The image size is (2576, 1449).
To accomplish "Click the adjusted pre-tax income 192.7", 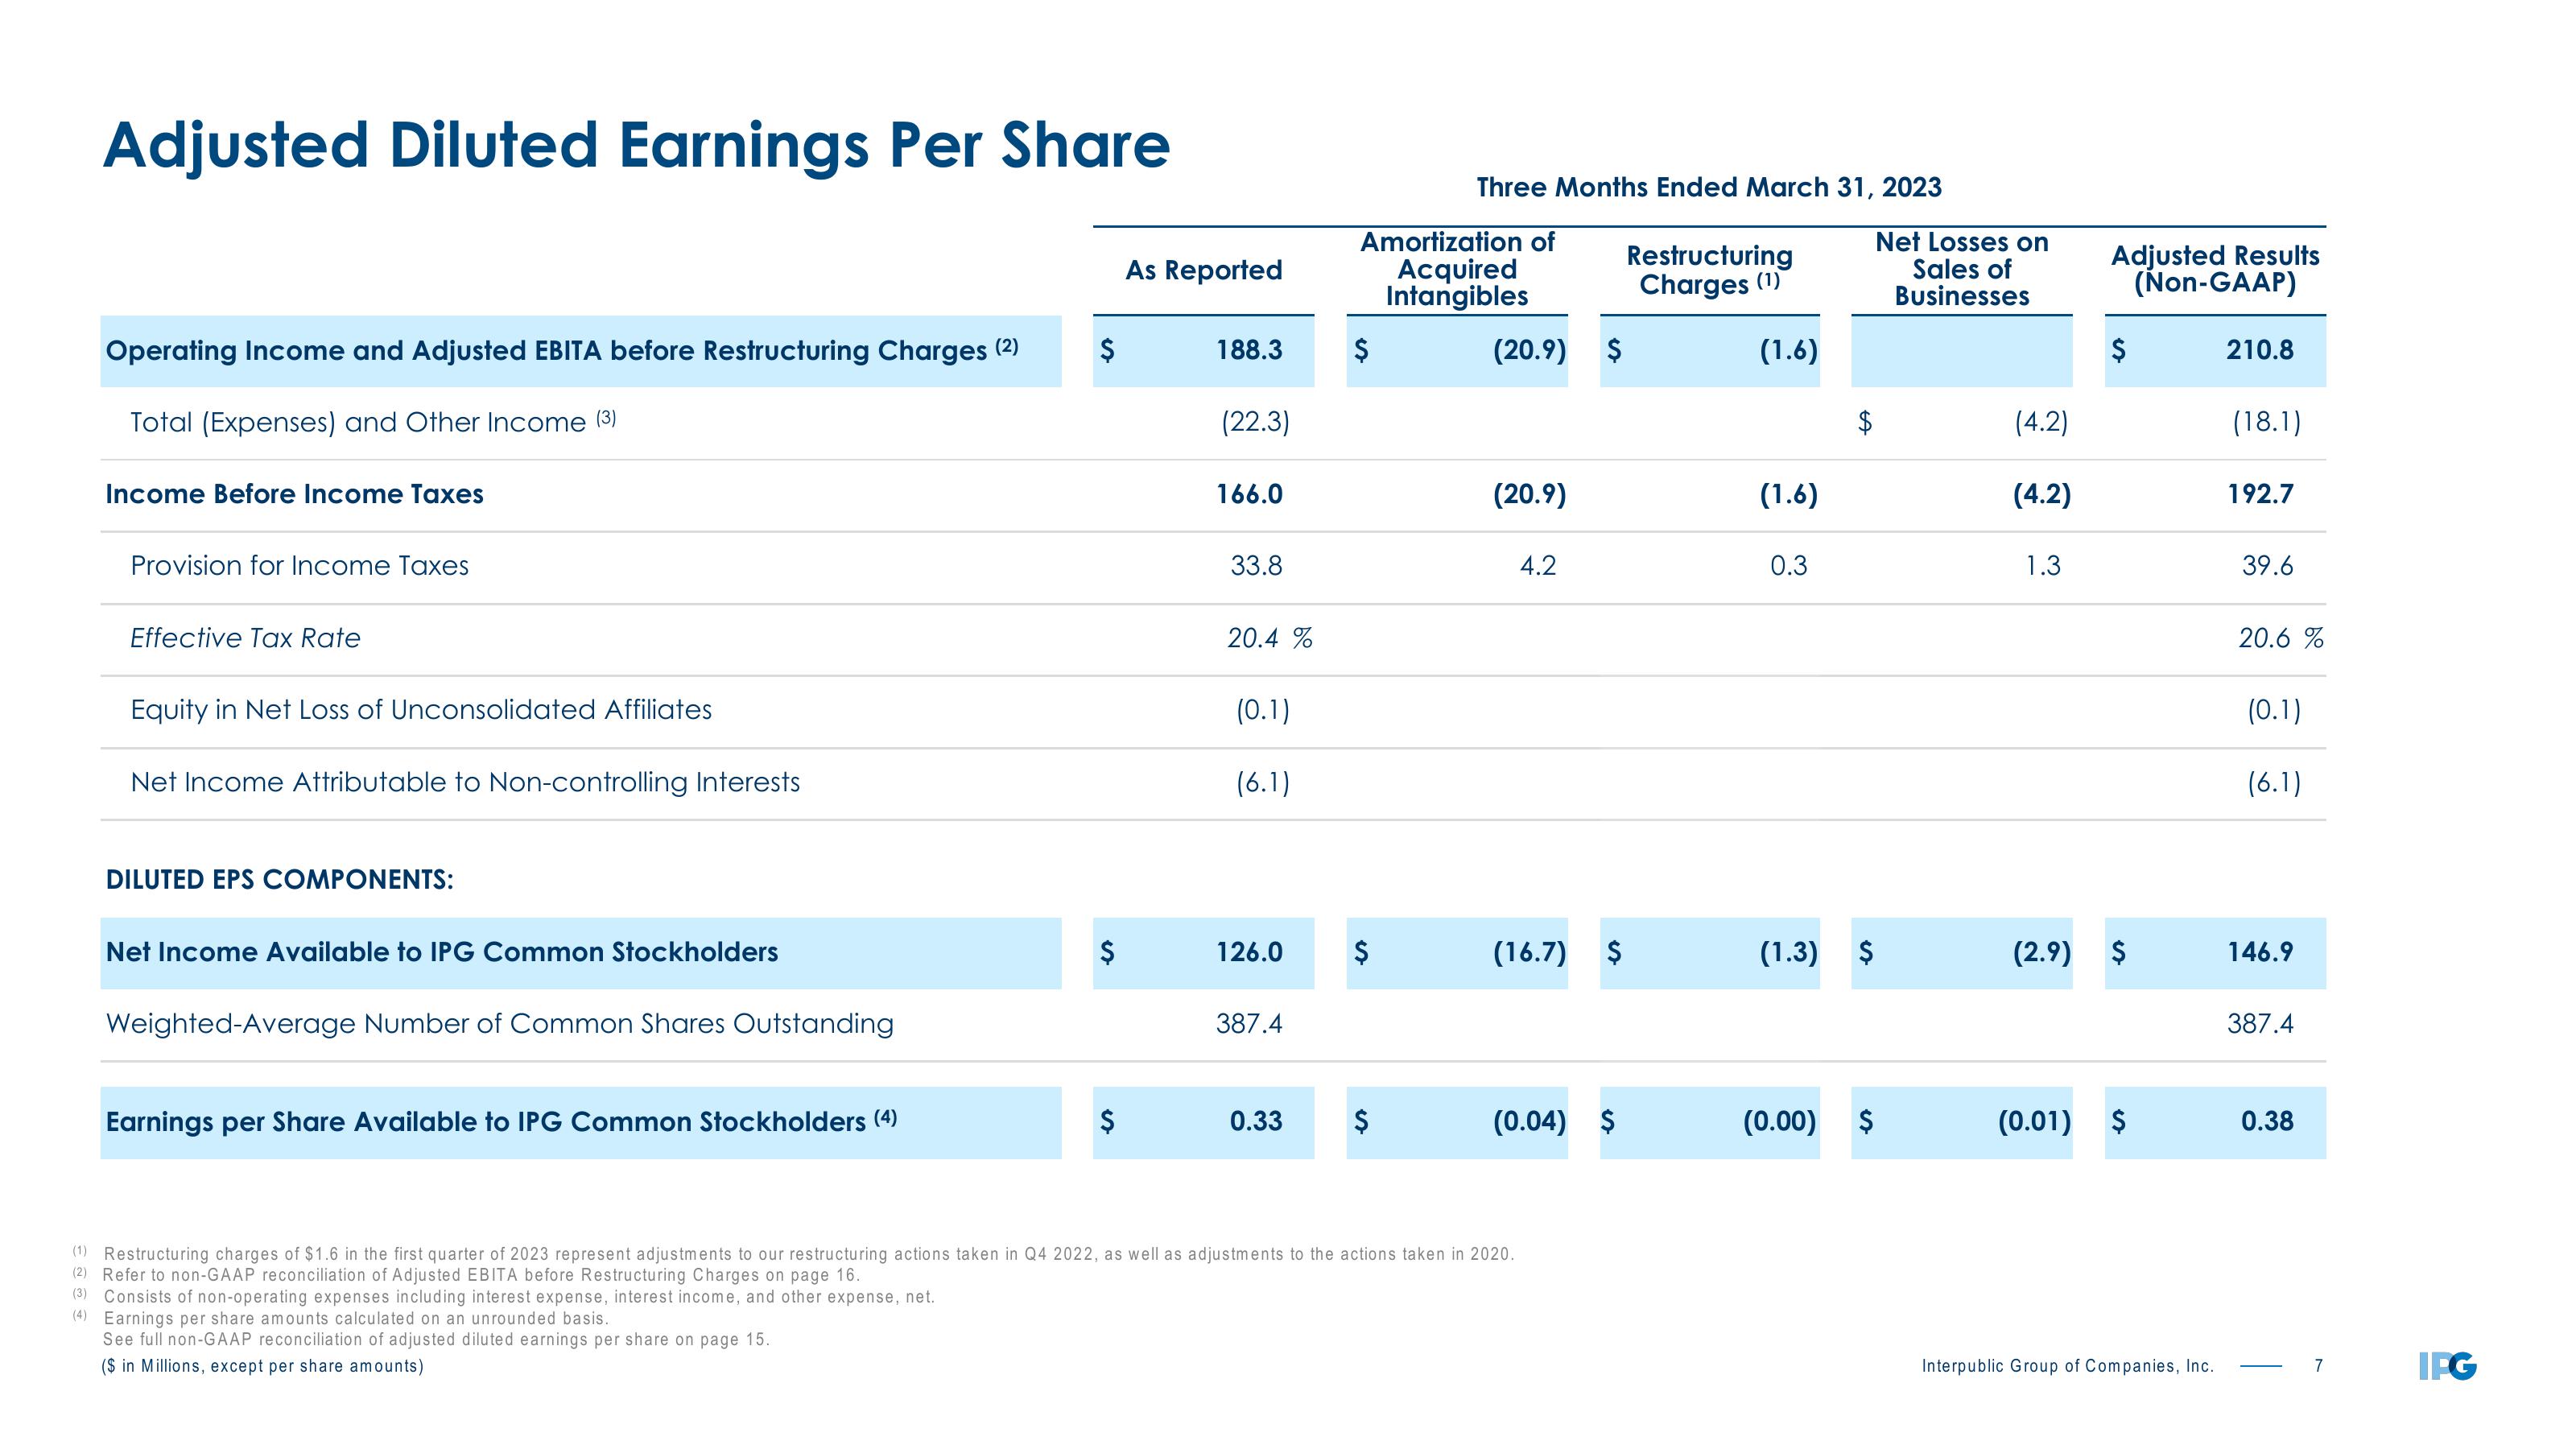I will click(x=2260, y=494).
